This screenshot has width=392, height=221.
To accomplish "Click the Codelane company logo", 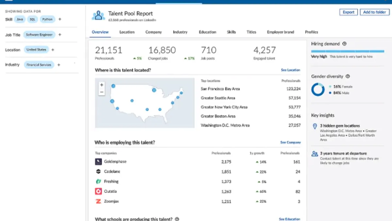I will coord(98,172).
